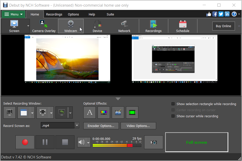Viewport: 242px width, 161px height.
Task: Expand Screen source dropdown arrow
Action: pos(28,26)
